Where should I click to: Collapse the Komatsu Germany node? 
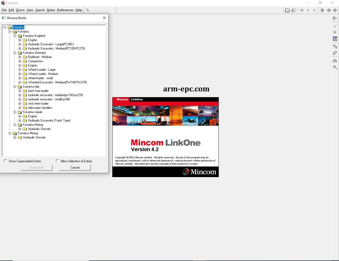pyautogui.click(x=15, y=53)
